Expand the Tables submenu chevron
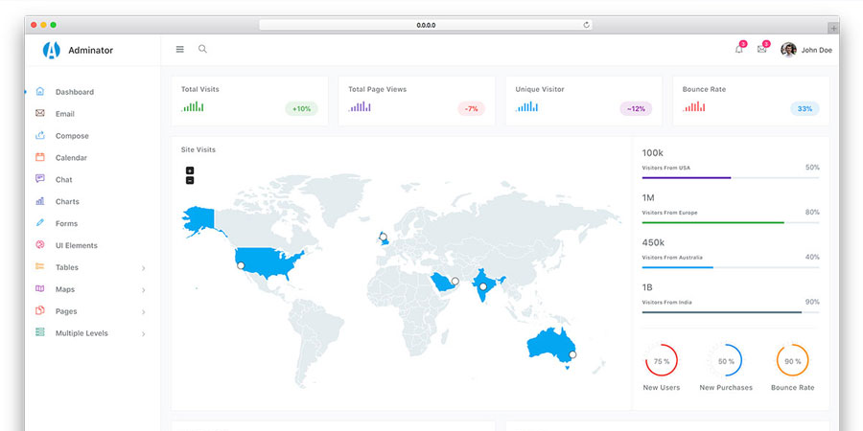 [x=144, y=268]
